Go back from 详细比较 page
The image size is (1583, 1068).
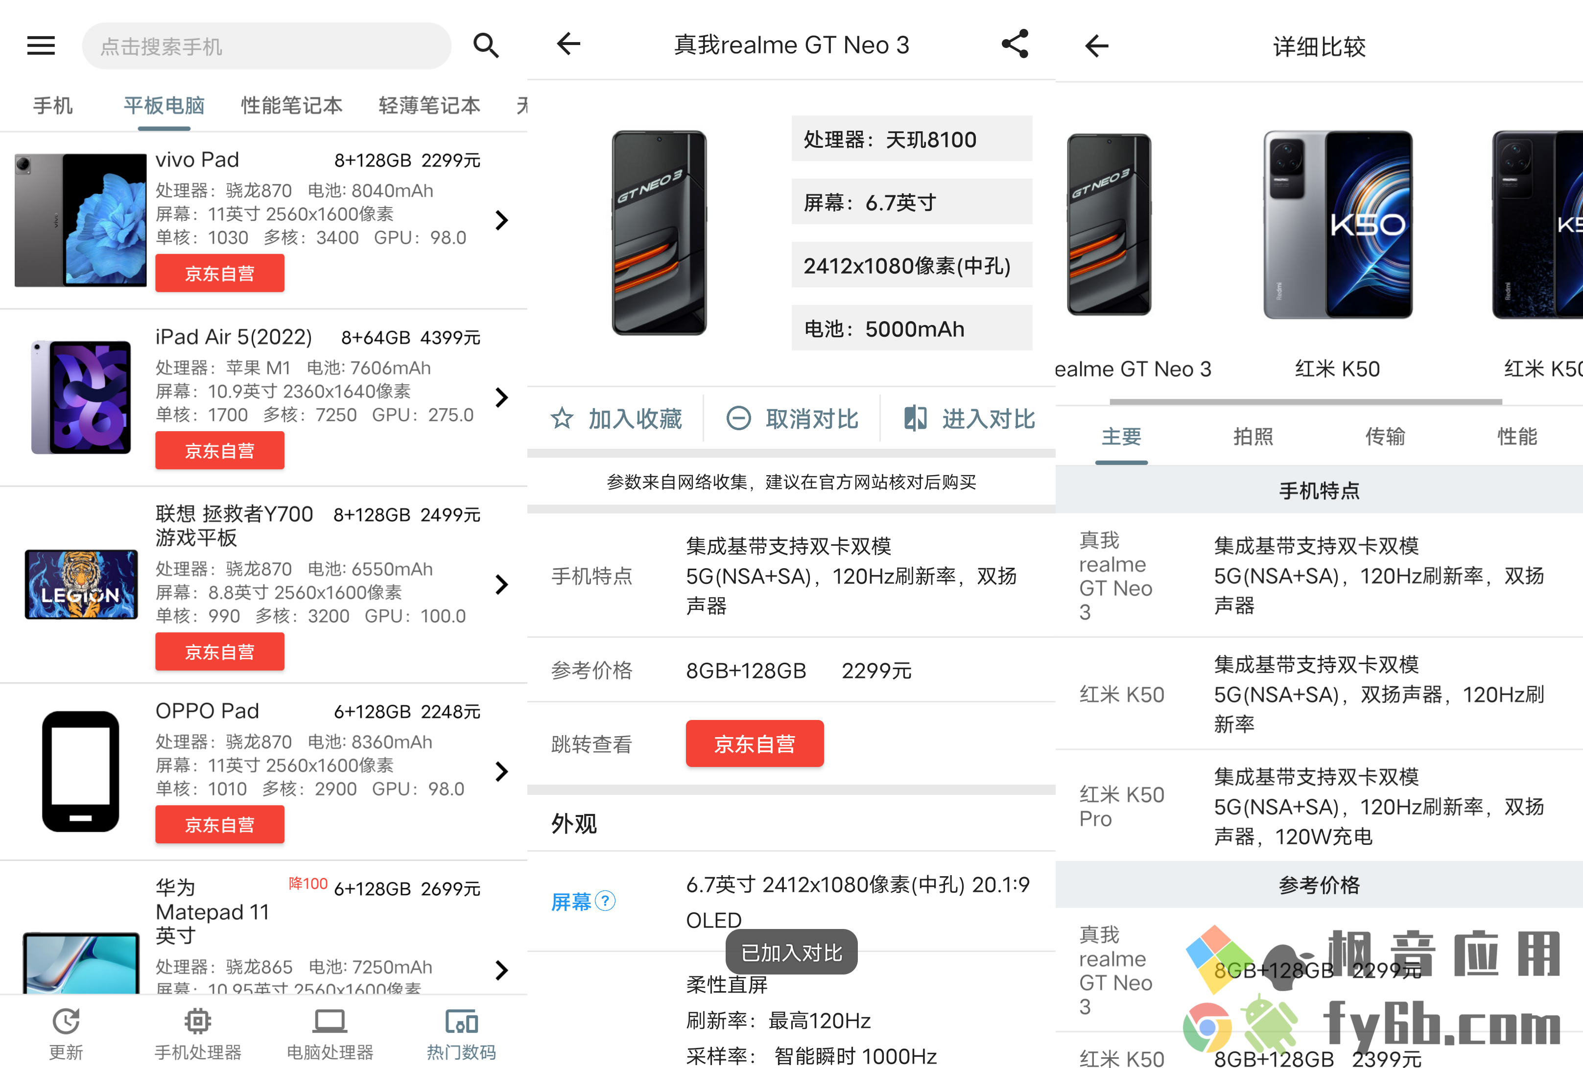click(x=1096, y=46)
